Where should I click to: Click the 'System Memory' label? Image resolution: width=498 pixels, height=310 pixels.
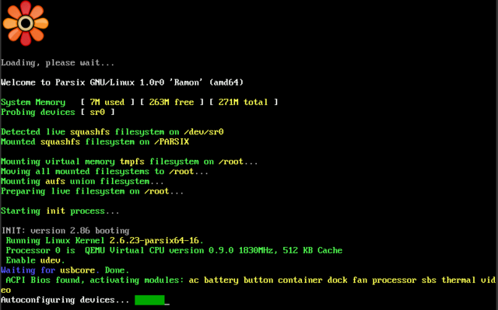pyautogui.click(x=33, y=102)
